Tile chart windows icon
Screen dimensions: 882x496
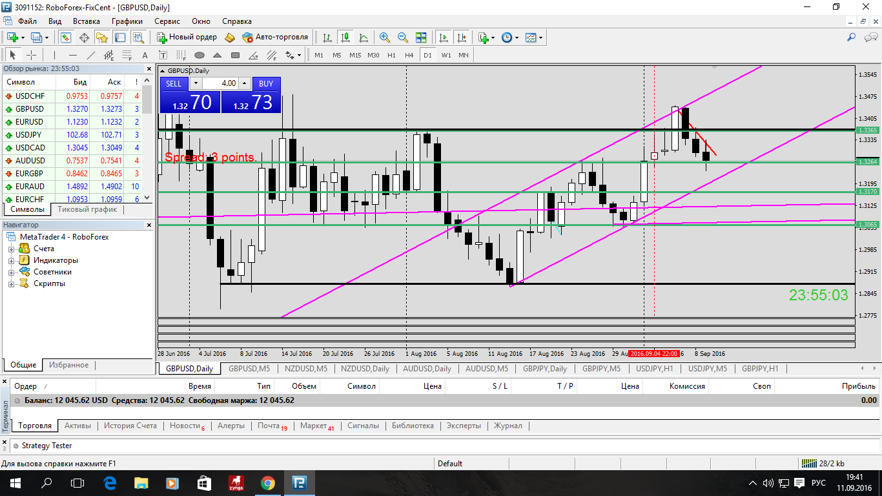(x=421, y=37)
